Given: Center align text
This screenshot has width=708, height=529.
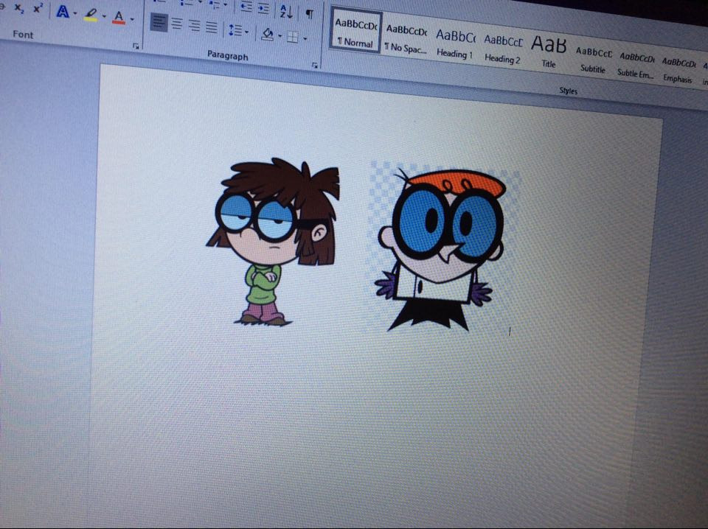Looking at the screenshot, I should click(x=177, y=24).
